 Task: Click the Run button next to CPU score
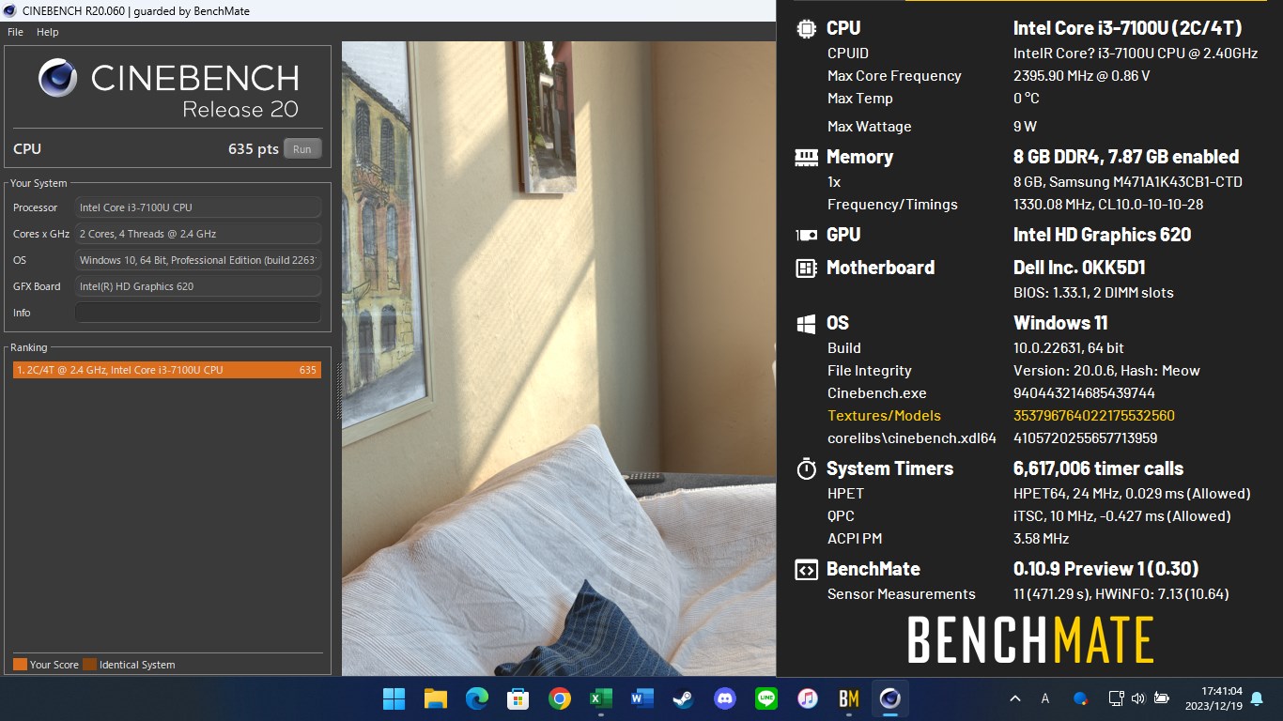302,148
